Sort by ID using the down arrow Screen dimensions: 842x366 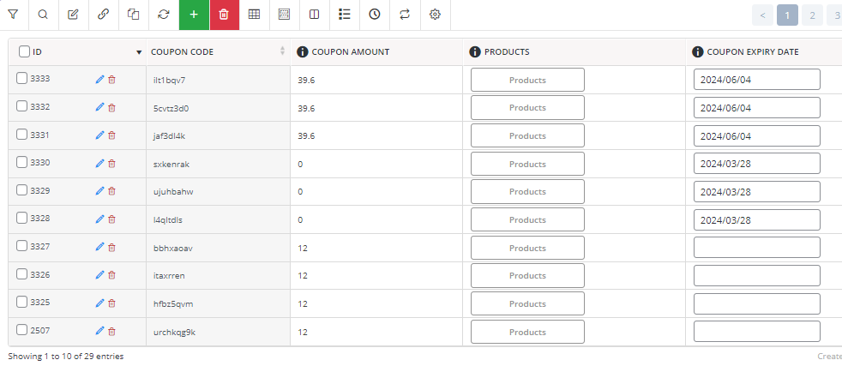[x=139, y=52]
